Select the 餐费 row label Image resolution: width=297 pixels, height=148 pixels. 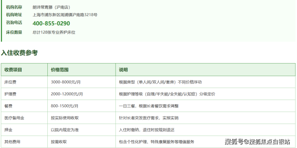[x=8, y=106]
